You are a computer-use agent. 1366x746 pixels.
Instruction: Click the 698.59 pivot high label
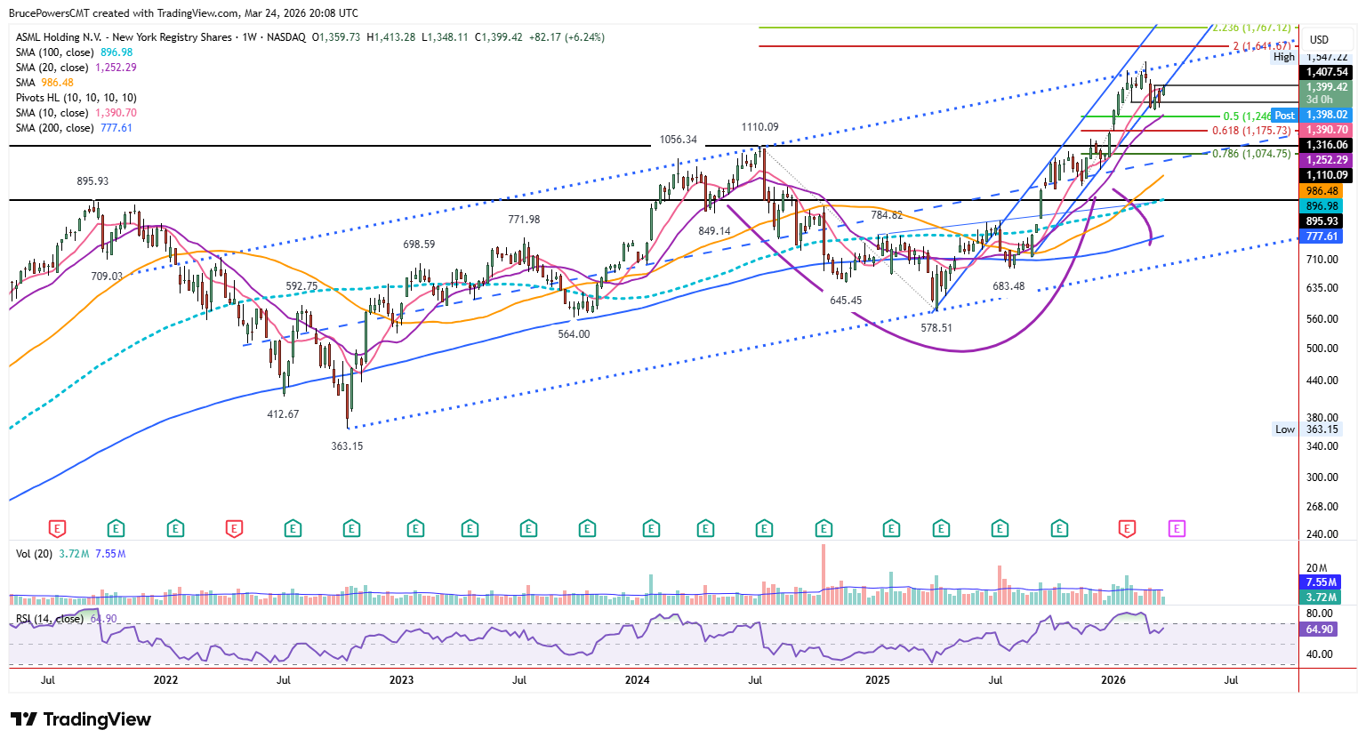pos(419,244)
